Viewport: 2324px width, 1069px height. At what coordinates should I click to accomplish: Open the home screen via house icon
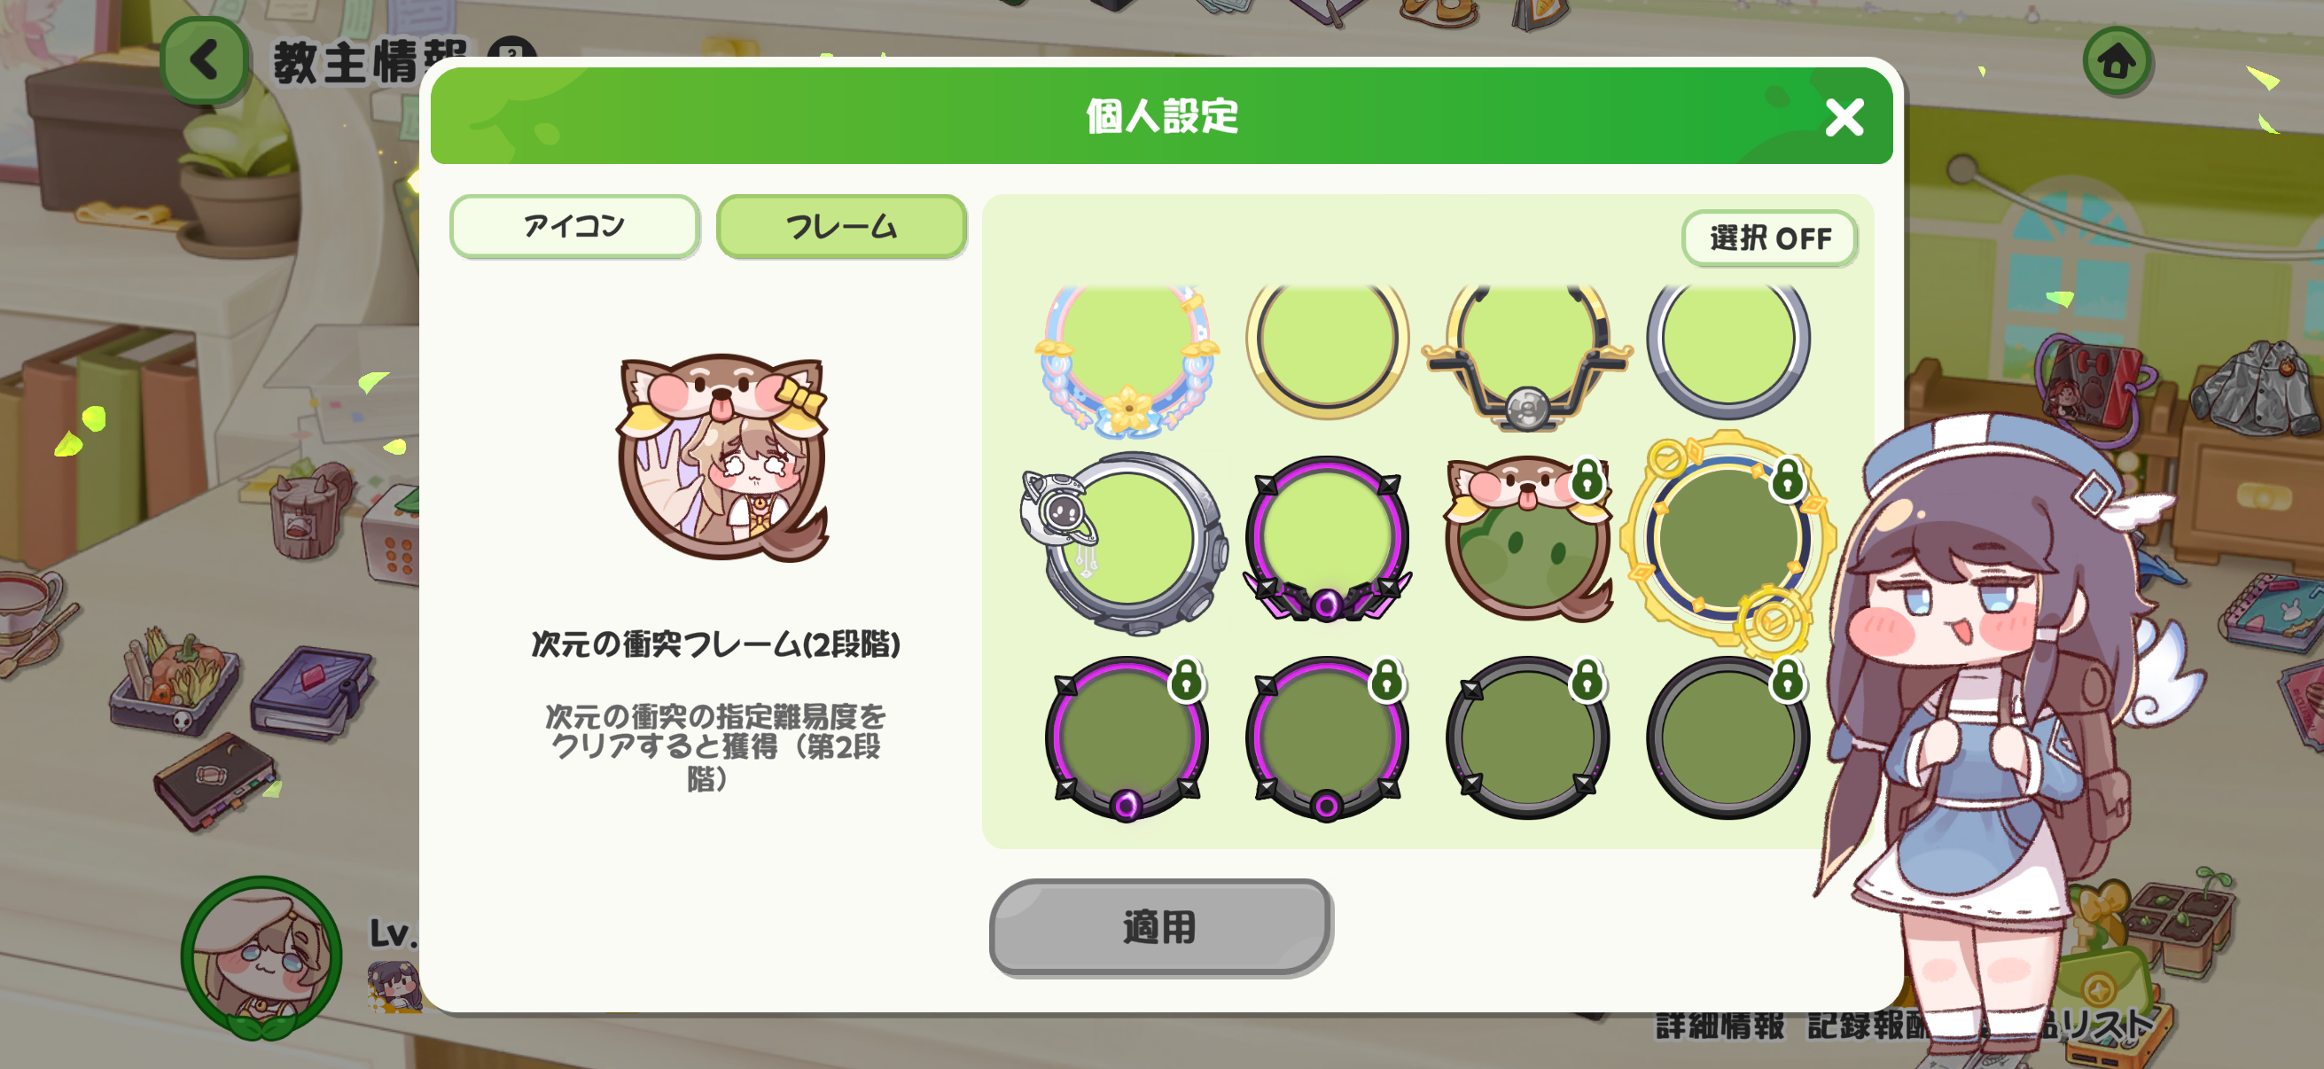2117,61
